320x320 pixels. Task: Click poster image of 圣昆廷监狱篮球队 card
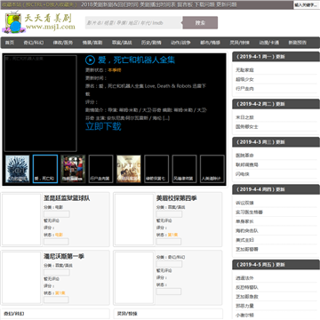coord(21,220)
